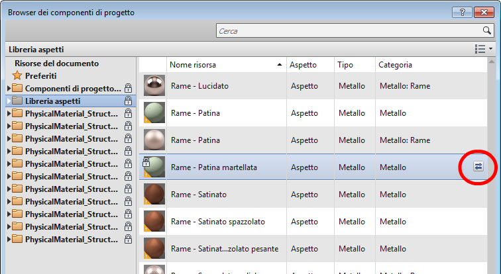Expand the Libreria aspetti tree node
This screenshot has height=274, width=501.
pos(9,101)
